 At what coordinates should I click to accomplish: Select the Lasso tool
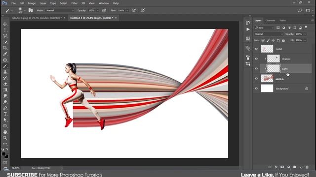5,36
